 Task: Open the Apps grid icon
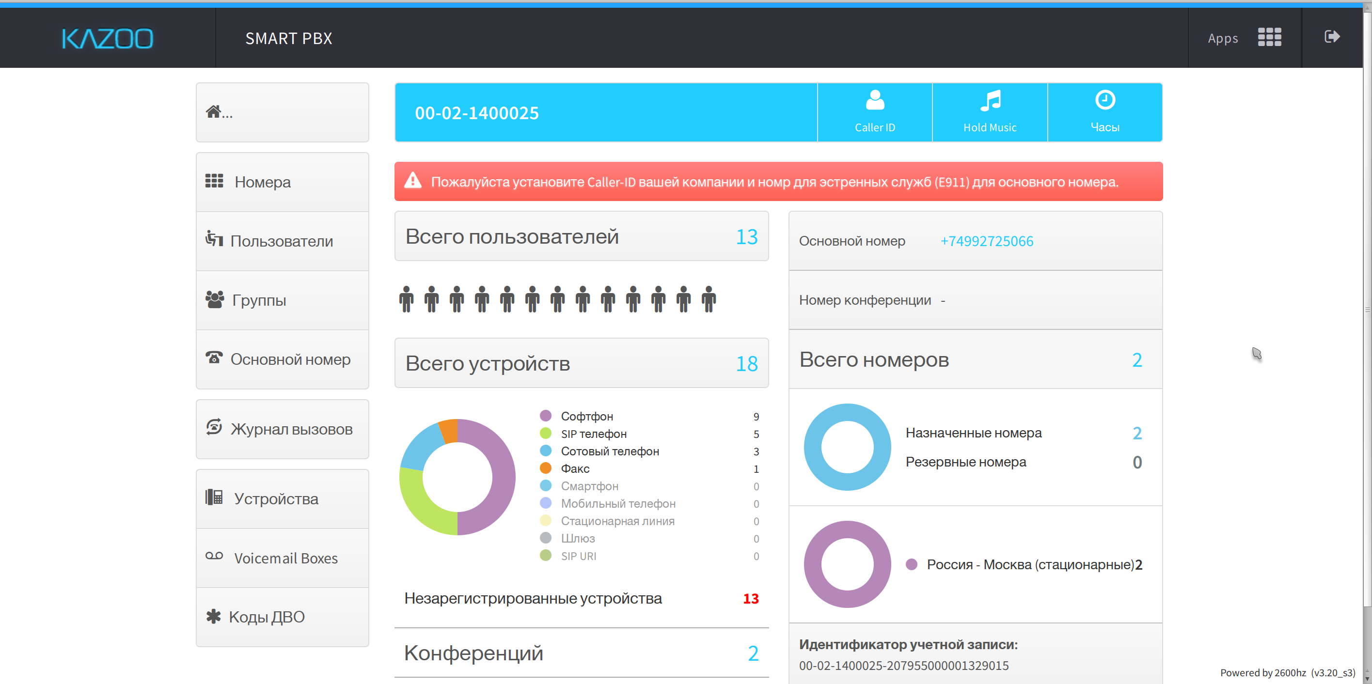(1269, 37)
